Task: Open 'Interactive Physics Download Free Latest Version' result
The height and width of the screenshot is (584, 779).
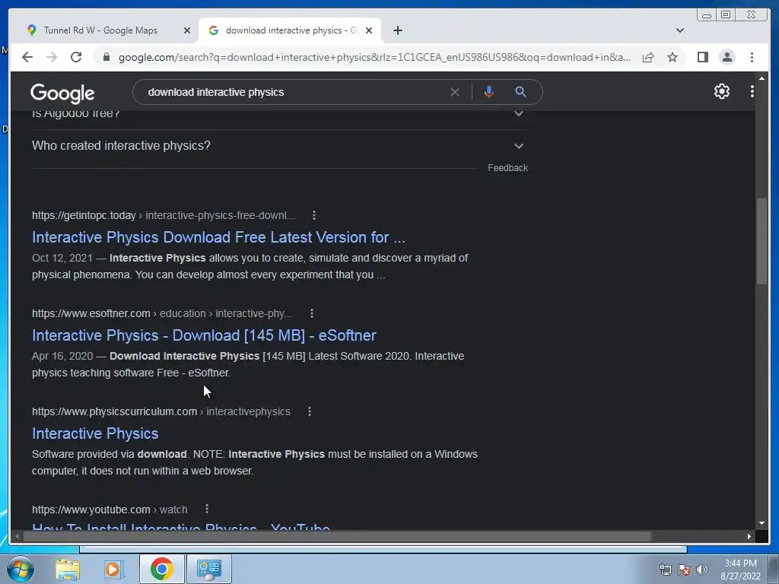Action: pyautogui.click(x=218, y=237)
